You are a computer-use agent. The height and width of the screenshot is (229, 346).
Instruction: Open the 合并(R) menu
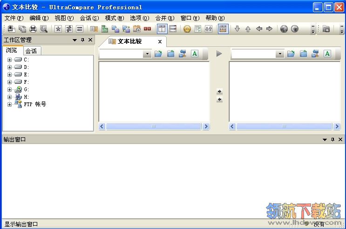165,18
